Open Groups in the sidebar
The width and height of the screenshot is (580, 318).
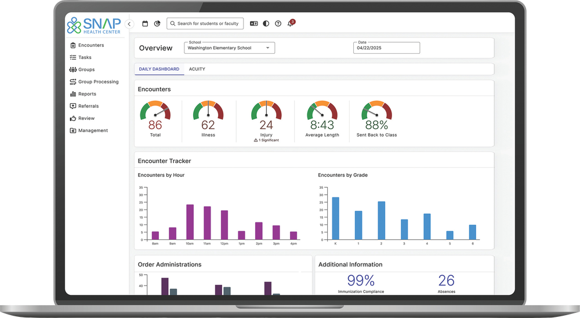coord(82,70)
